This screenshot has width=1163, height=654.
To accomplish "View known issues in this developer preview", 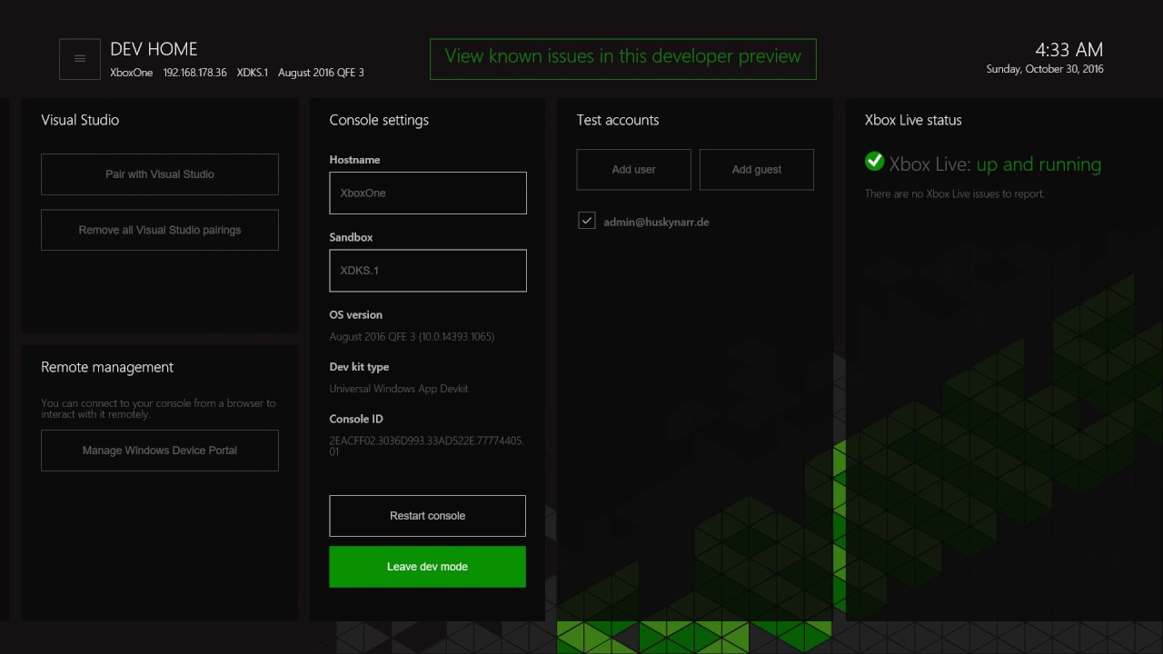I will click(x=623, y=59).
